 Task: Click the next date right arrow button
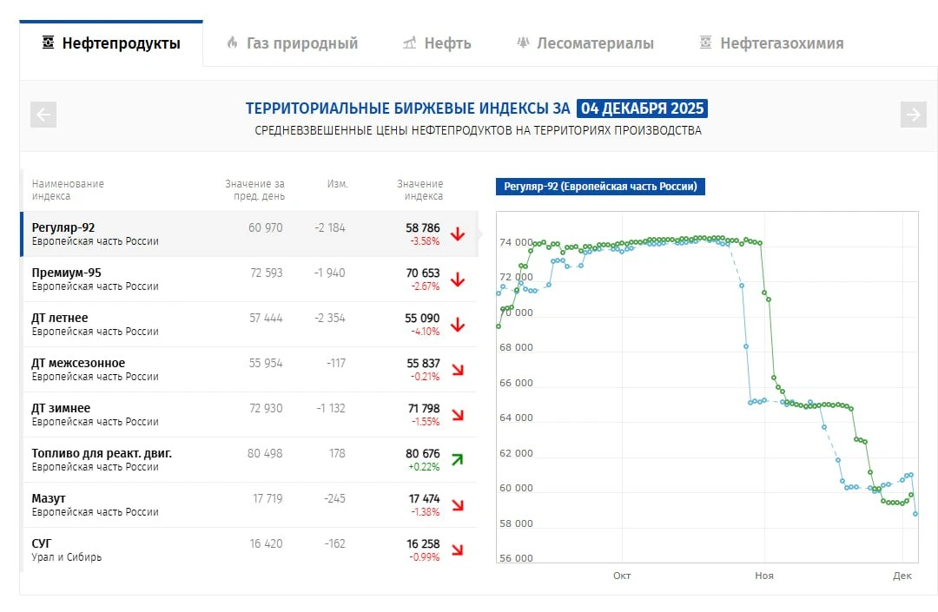[913, 115]
